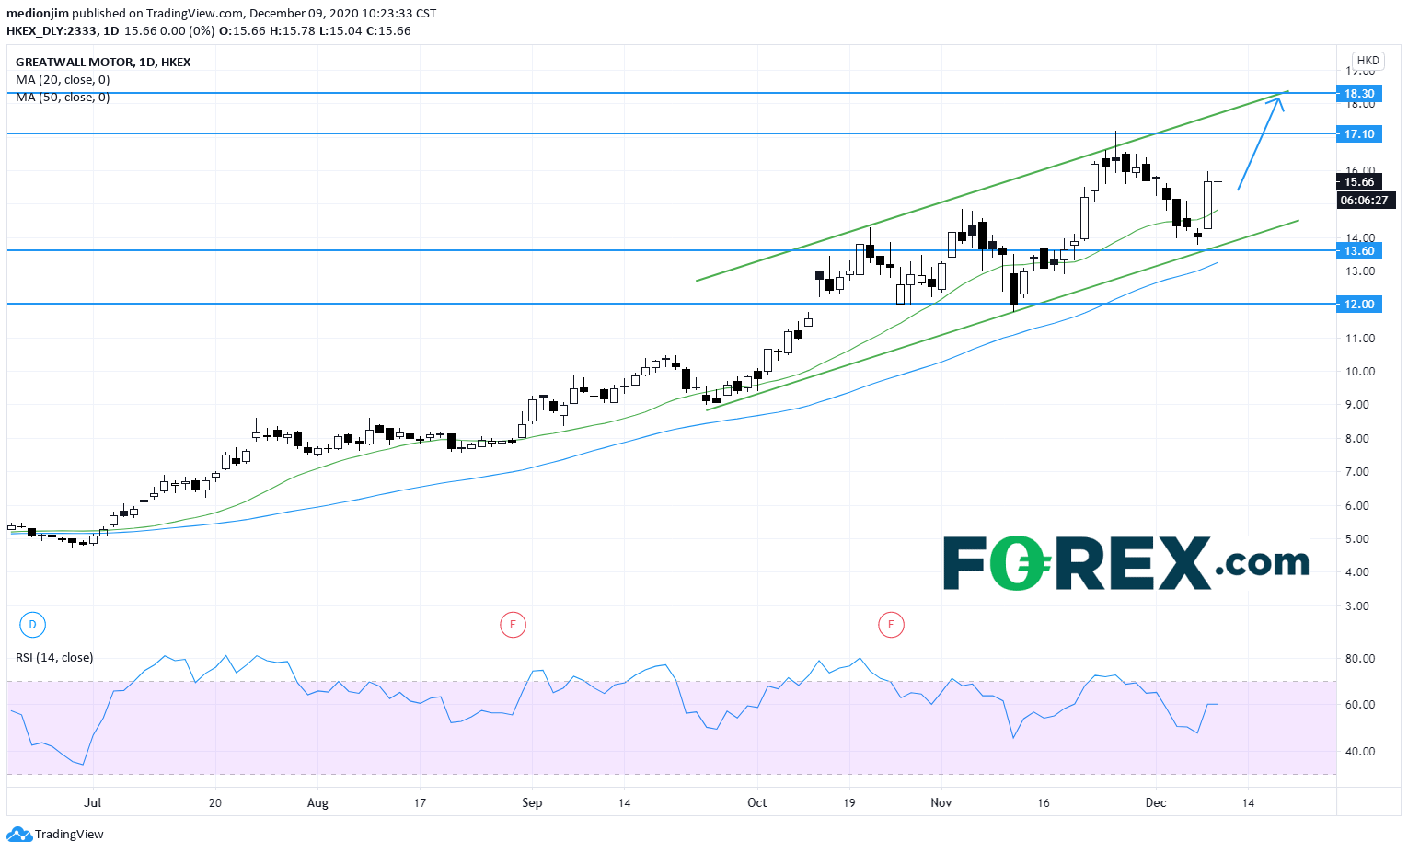Select the 13.60 support price label
Viewport: 1408px width, 853px height.
point(1358,251)
